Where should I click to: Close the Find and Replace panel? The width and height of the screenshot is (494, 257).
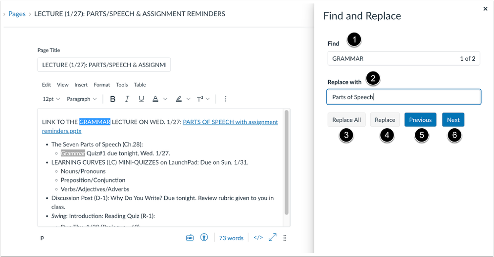point(485,9)
